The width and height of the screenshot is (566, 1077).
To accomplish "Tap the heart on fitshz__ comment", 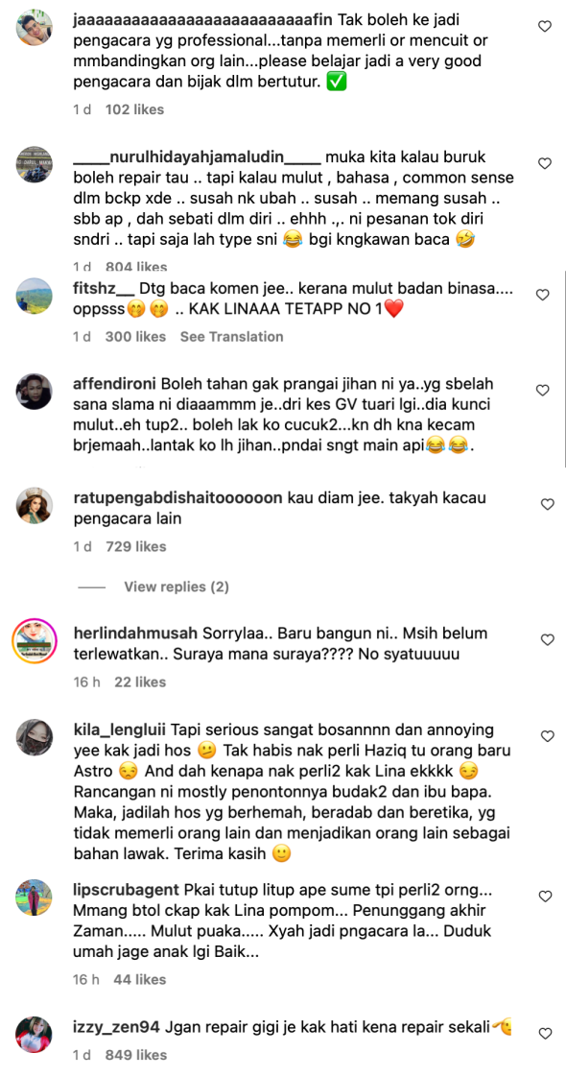I will coord(542,295).
